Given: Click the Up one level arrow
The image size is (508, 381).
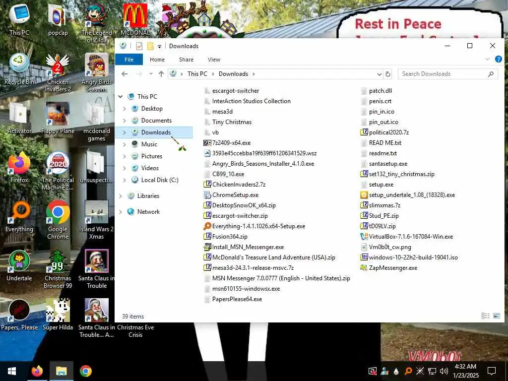Looking at the screenshot, I should [161, 74].
